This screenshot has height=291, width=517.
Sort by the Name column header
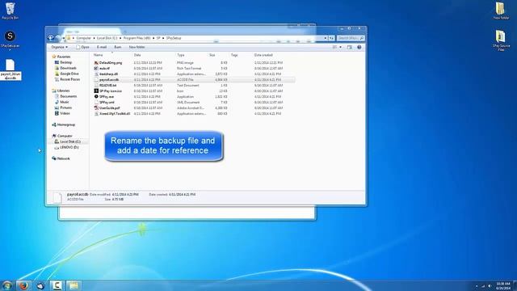(x=99, y=55)
